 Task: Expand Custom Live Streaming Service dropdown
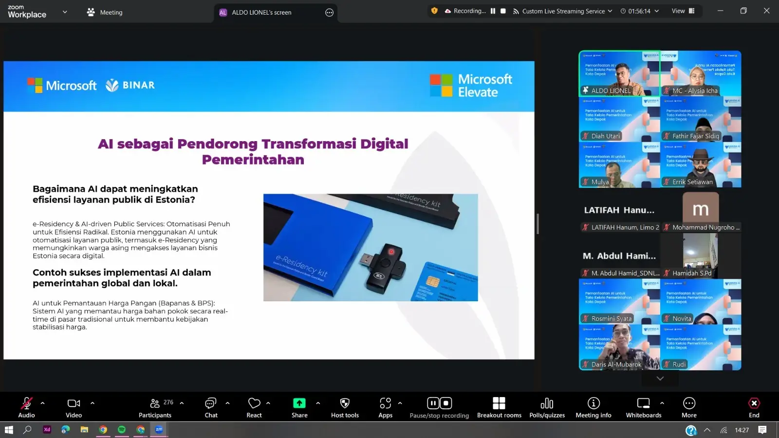pos(610,11)
